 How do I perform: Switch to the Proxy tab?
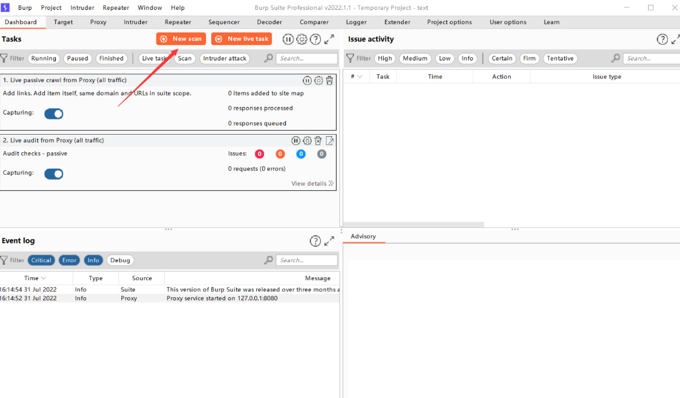coord(98,22)
